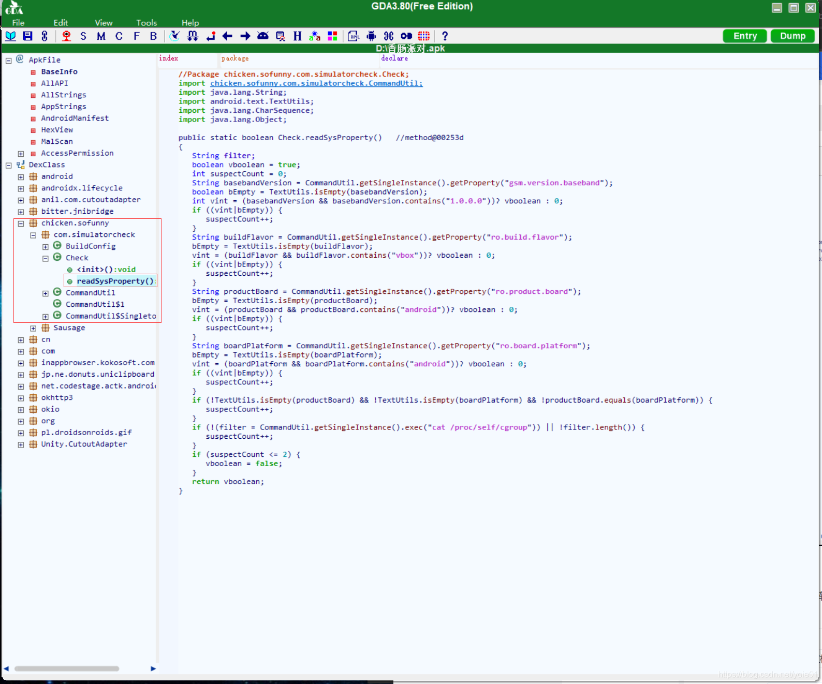
Task: Click the four colored squares icon
Action: pos(332,36)
